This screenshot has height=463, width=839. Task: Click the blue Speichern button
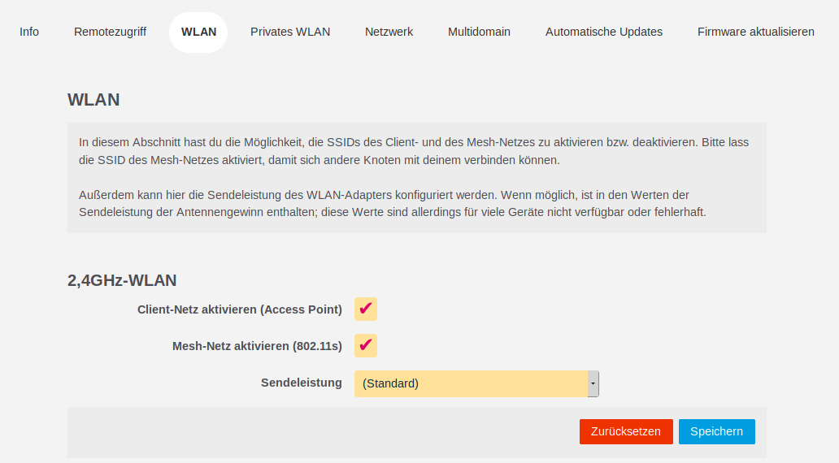[716, 431]
